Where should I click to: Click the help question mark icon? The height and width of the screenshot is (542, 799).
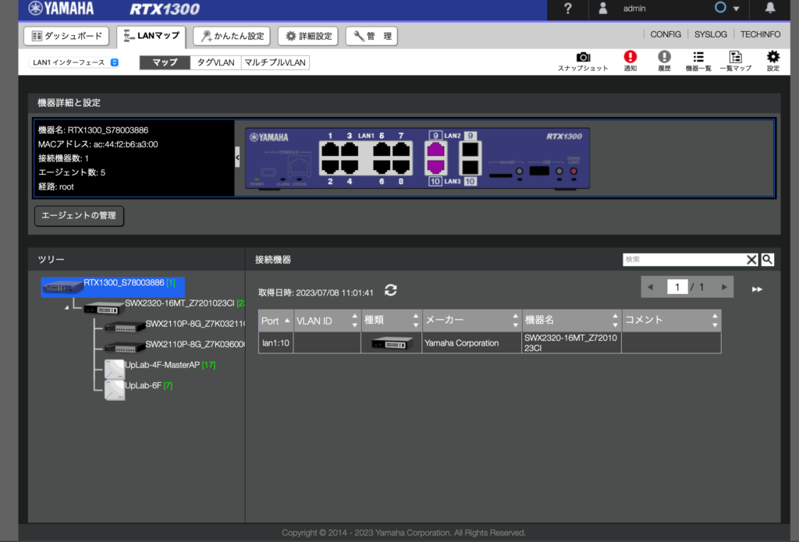tap(568, 9)
